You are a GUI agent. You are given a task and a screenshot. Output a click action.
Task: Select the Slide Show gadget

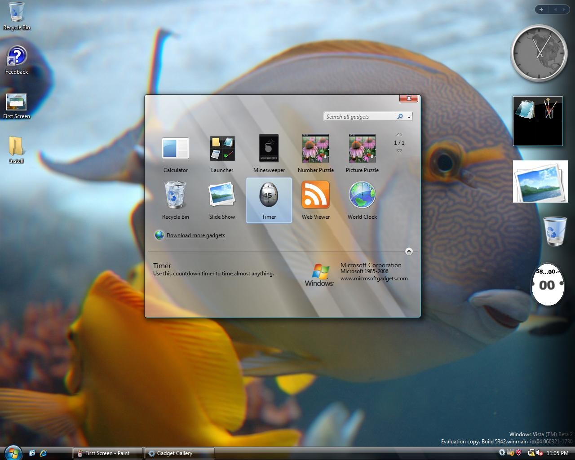coord(222,196)
